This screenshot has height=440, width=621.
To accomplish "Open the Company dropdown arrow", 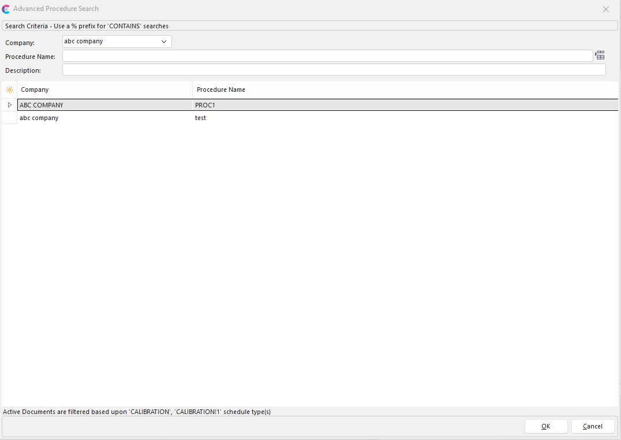I will click(x=164, y=42).
